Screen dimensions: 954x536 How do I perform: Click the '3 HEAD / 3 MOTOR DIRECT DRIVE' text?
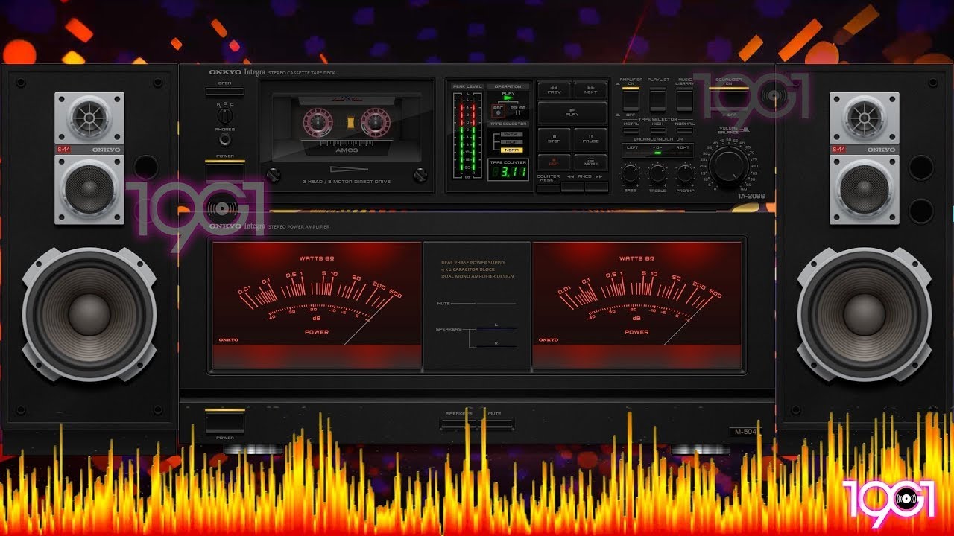point(347,182)
